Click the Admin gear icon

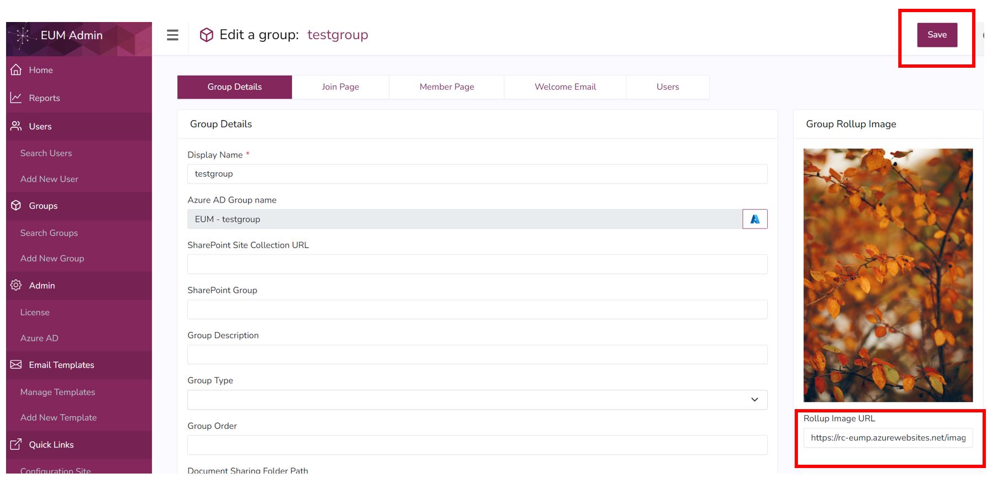[x=16, y=285]
